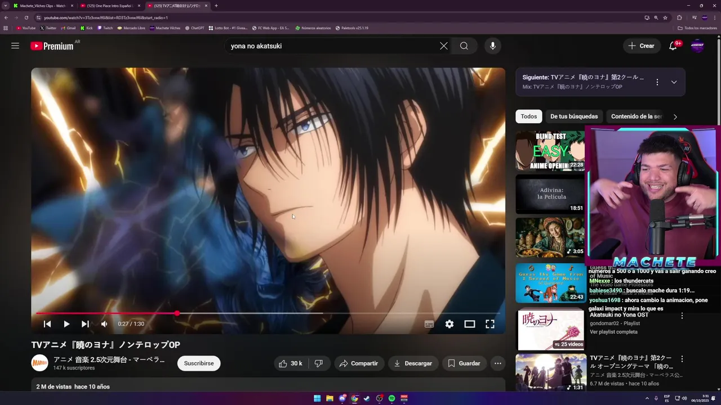Enter fullscreen mode
The image size is (721, 405).
pos(490,324)
